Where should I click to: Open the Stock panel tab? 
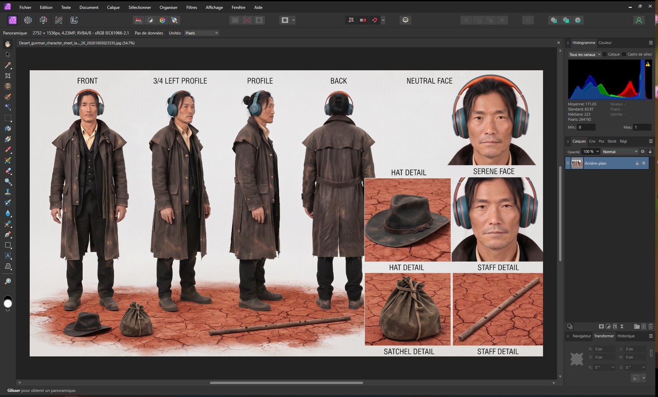(612, 141)
